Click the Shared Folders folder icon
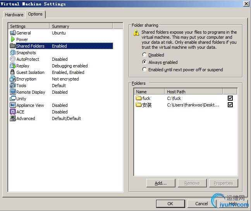The width and height of the screenshot is (251, 211). (x=13, y=46)
